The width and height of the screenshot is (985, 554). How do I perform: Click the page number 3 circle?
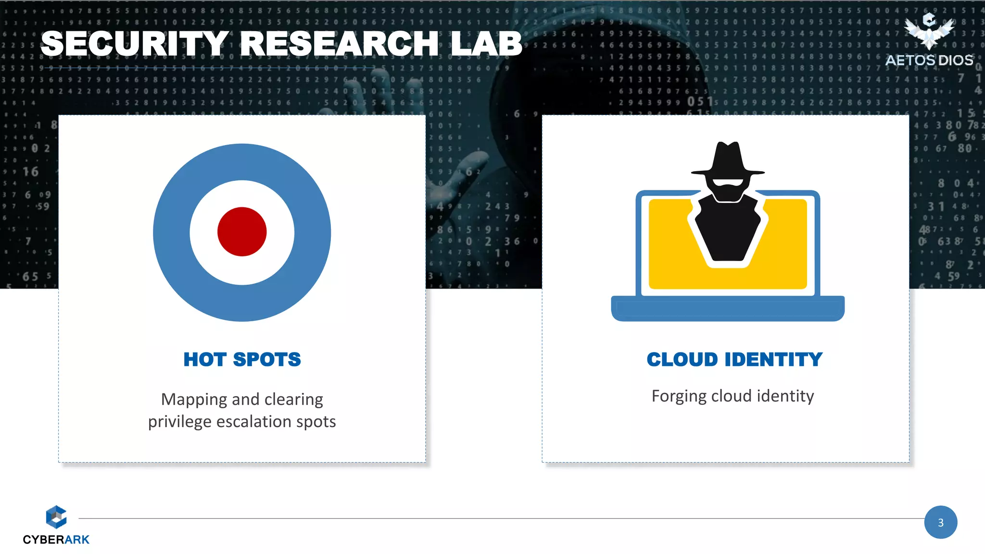click(940, 522)
